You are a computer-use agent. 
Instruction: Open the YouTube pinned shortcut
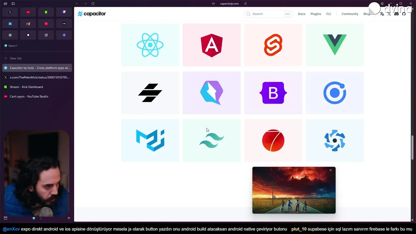click(28, 12)
